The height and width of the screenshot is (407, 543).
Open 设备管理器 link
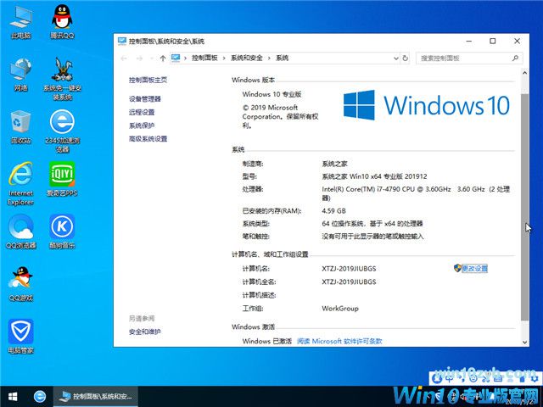point(145,99)
